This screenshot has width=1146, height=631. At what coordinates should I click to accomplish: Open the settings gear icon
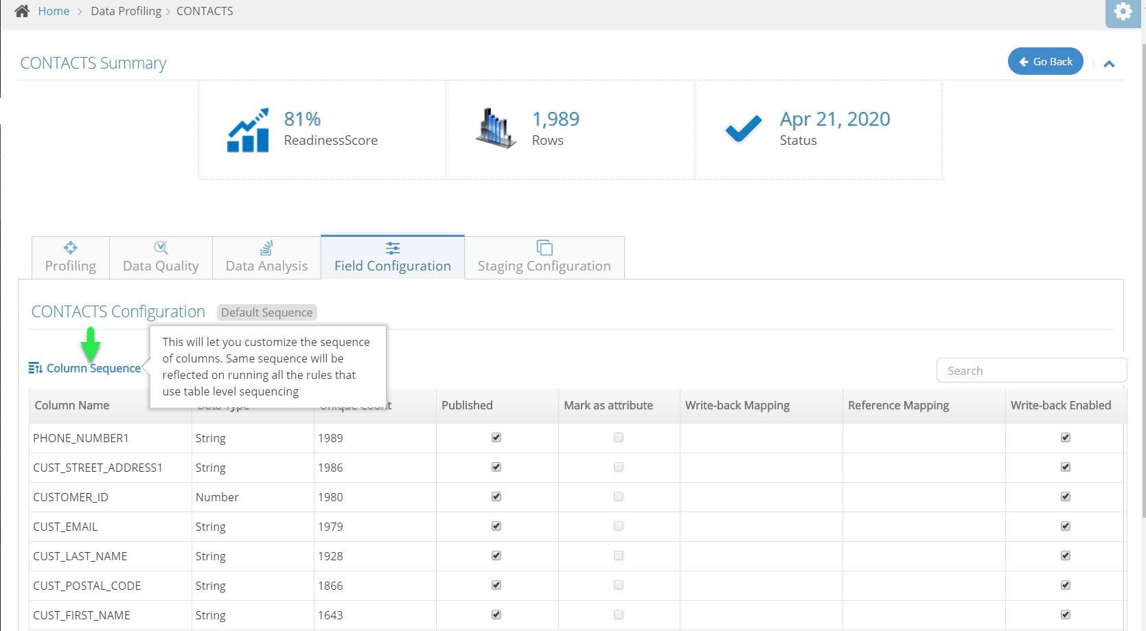[x=1123, y=12]
